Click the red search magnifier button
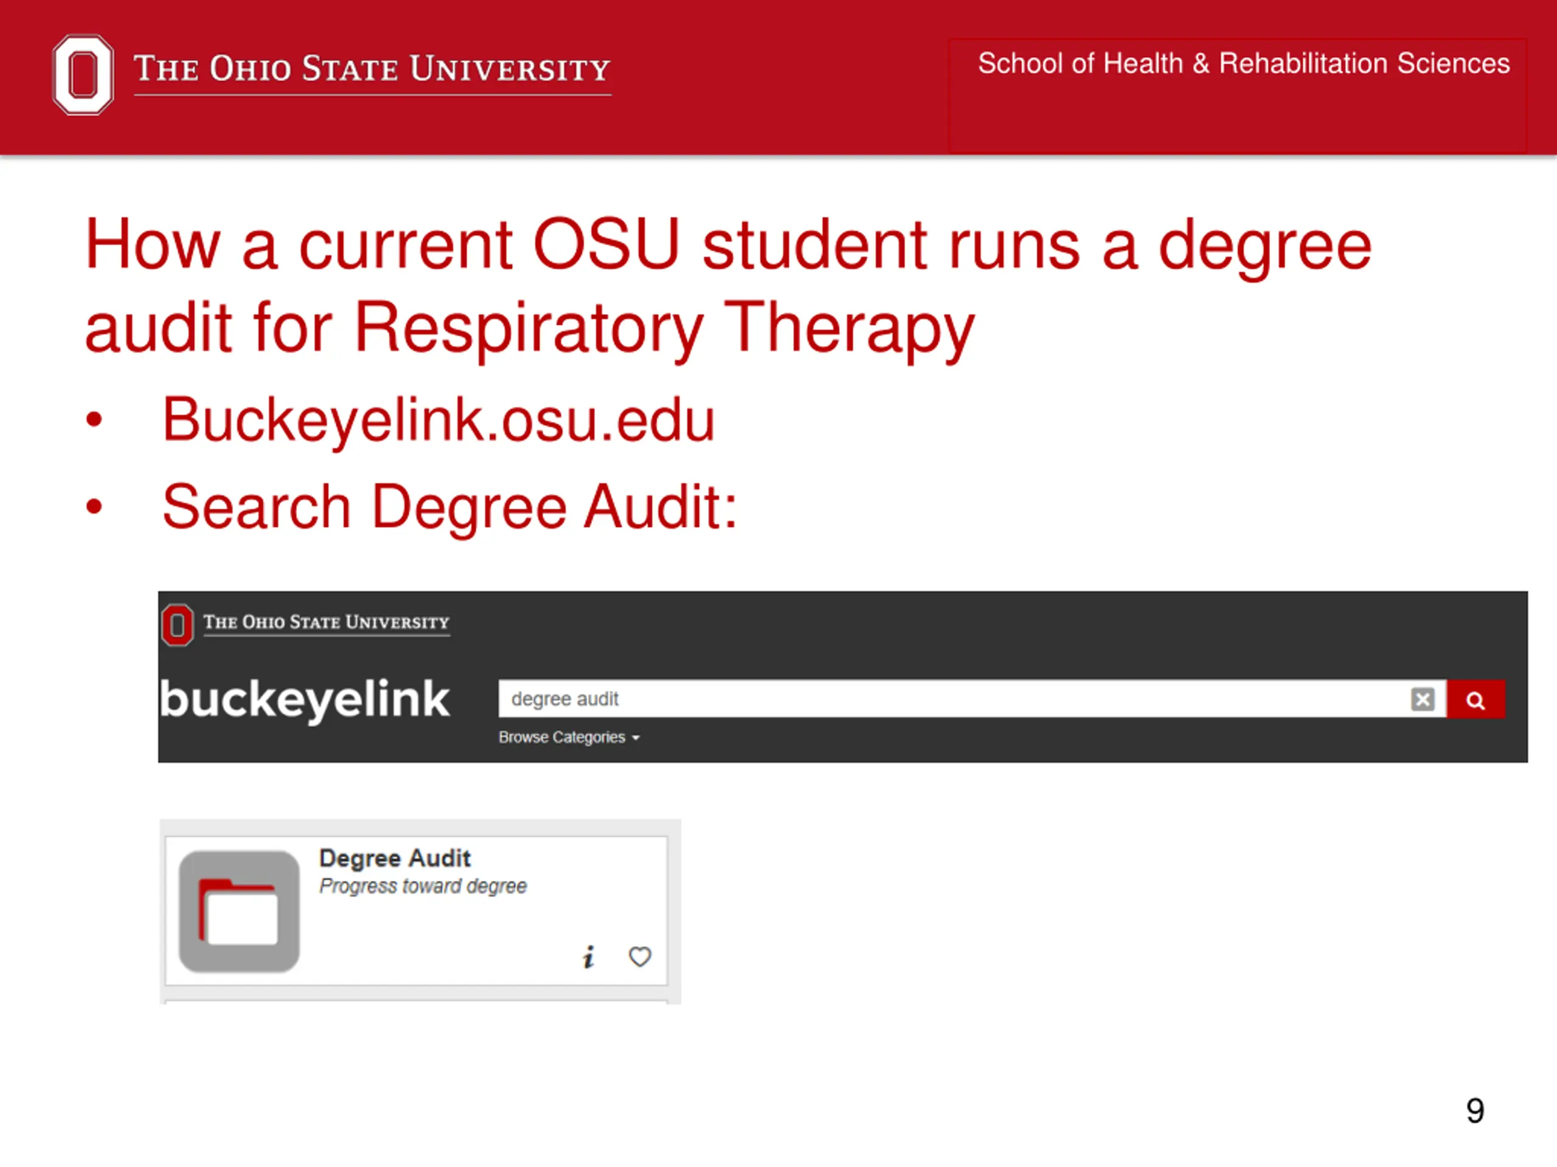This screenshot has height=1167, width=1557. click(1476, 699)
